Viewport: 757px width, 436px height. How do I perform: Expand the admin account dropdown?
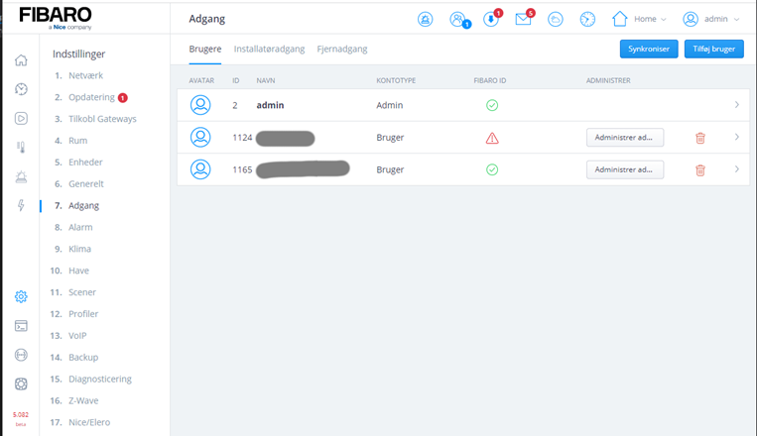[x=711, y=19]
